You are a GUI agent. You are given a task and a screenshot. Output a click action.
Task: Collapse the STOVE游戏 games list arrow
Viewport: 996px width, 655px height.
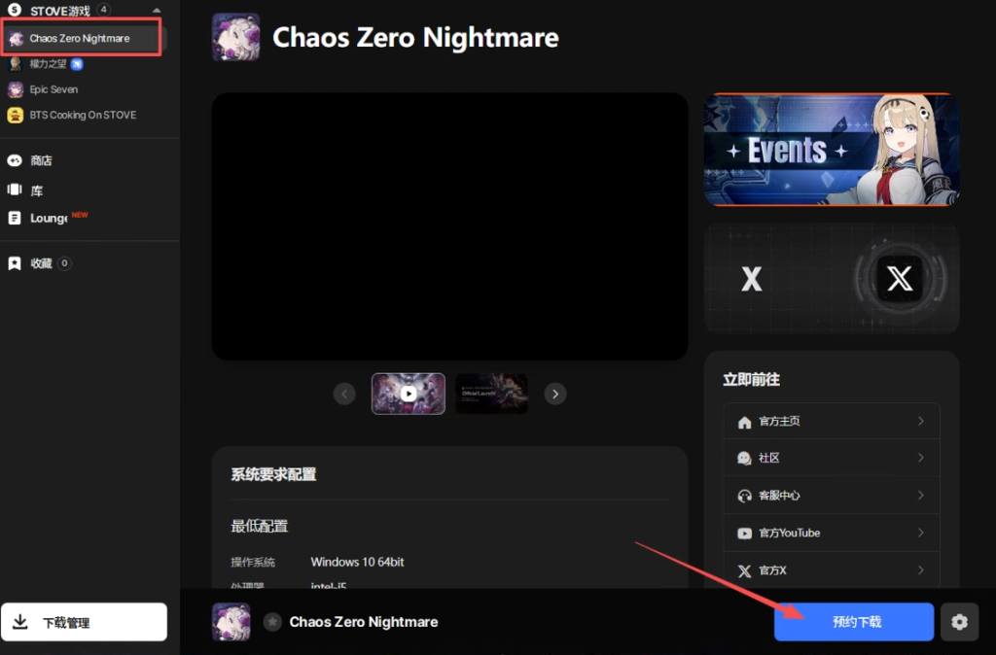click(157, 11)
